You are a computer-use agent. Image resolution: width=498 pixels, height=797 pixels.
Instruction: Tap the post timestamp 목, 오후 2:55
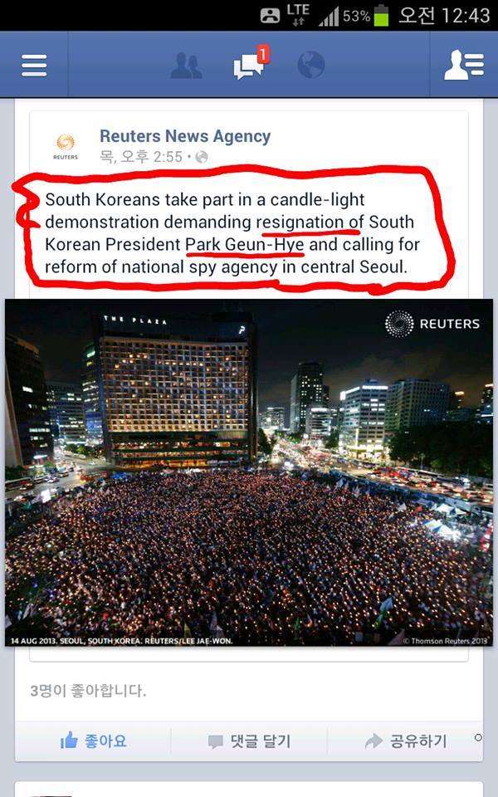point(141,157)
